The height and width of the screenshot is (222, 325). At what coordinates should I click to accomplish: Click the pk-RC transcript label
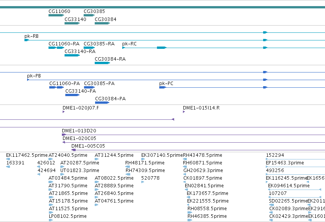(x=129, y=44)
